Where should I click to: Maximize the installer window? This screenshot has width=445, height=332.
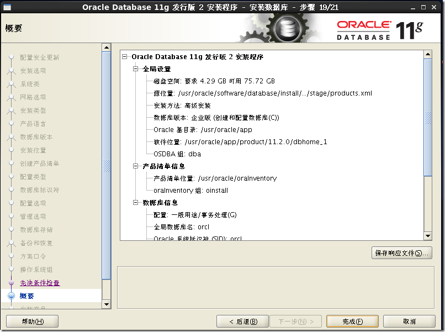coord(423,7)
